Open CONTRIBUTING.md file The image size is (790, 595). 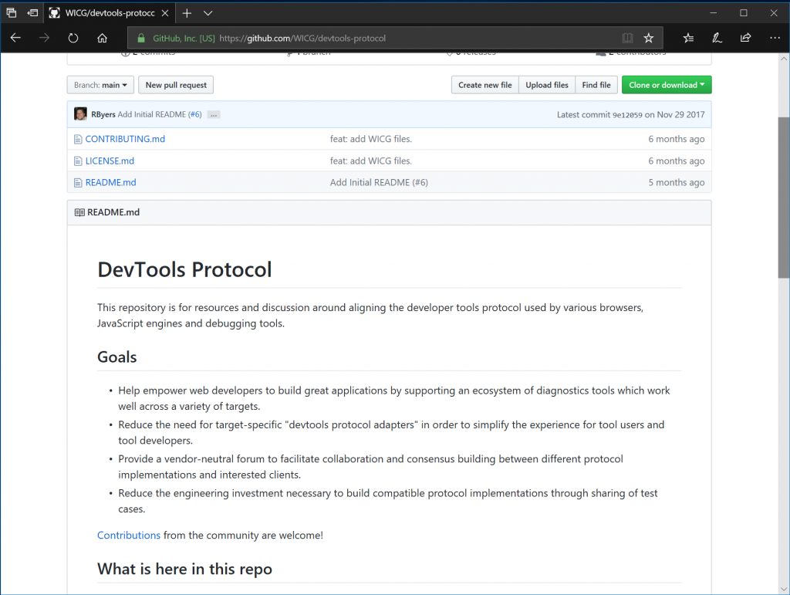pyautogui.click(x=125, y=139)
